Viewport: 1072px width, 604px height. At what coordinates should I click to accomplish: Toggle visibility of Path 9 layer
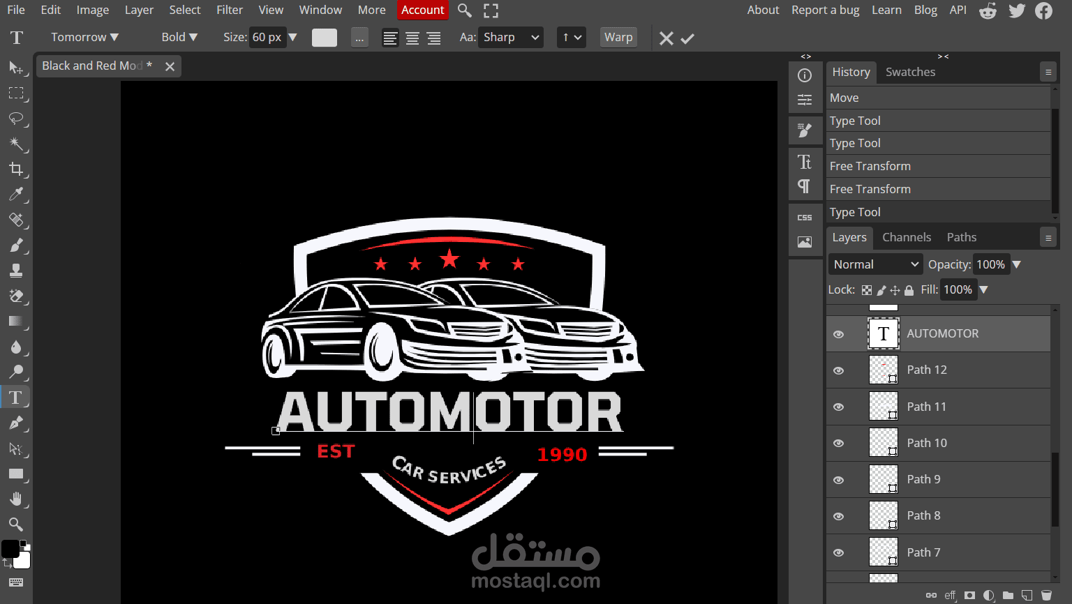(839, 480)
